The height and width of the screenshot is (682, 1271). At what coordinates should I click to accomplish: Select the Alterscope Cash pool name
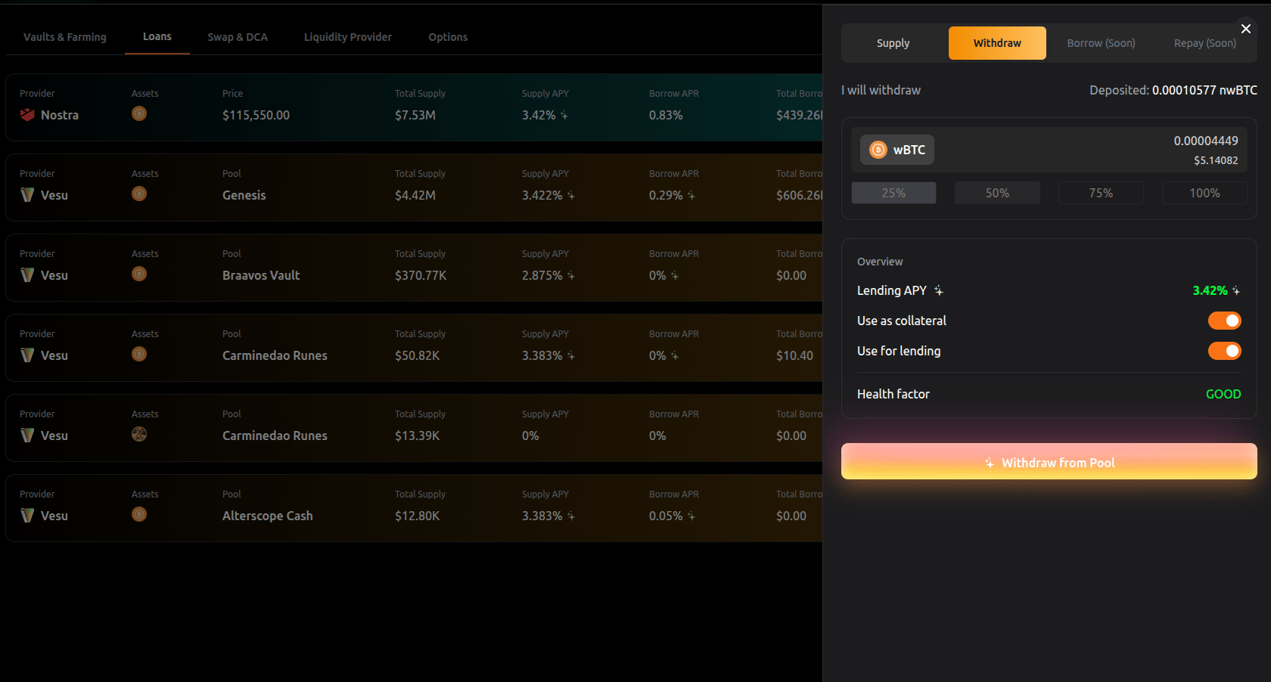click(x=268, y=516)
